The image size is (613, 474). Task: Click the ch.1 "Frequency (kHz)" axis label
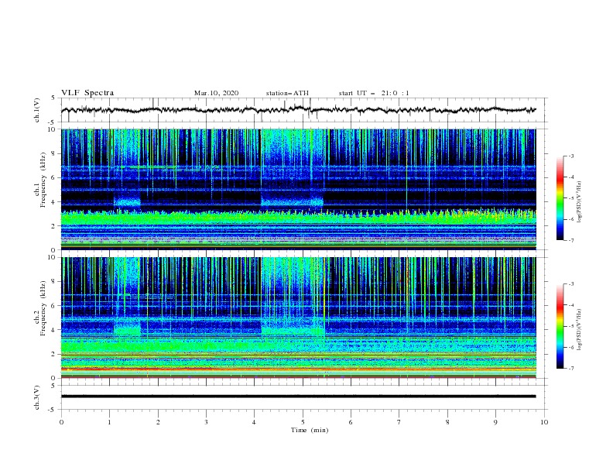[43, 180]
